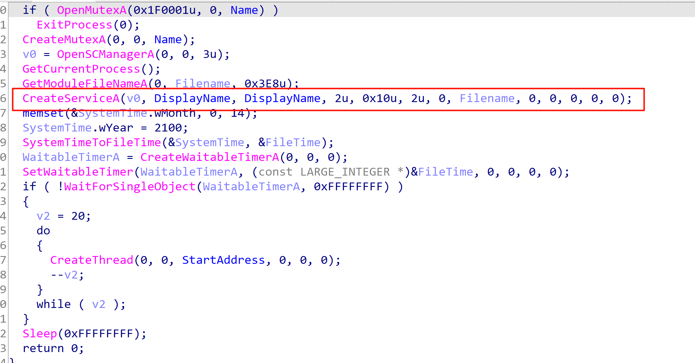The height and width of the screenshot is (363, 695).
Task: Select v0 inside the CreateServiceA call
Action: pos(134,98)
